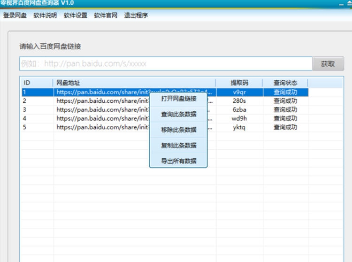Click ID cell 4 in the table
Screen dimensions: 352x262
(24, 118)
